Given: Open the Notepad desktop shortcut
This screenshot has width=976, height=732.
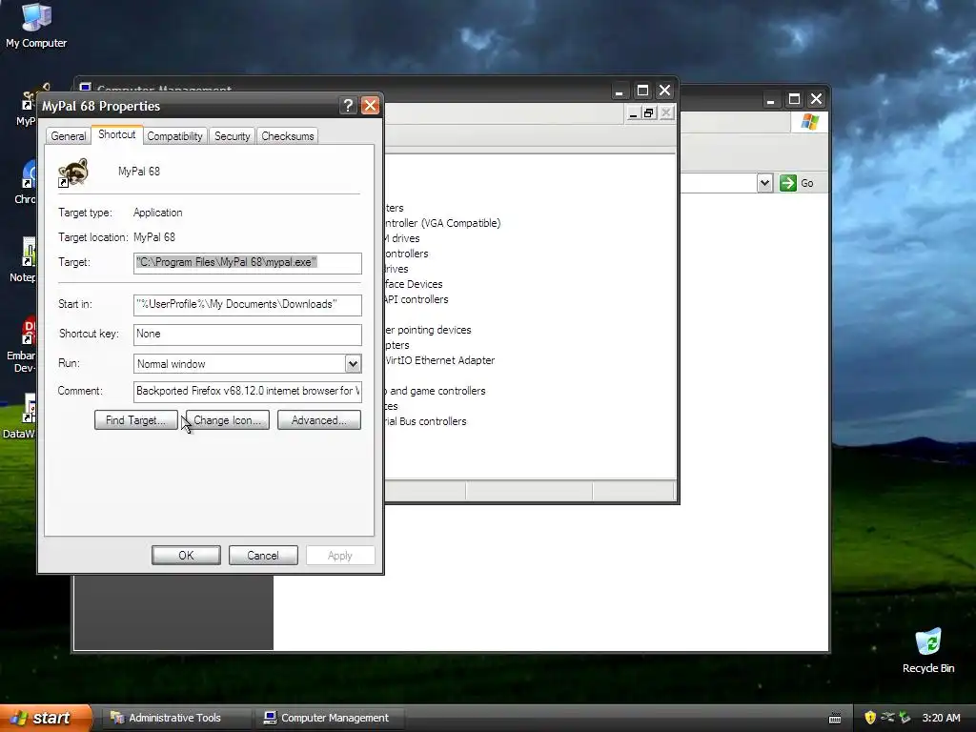Looking at the screenshot, I should coord(24,260).
